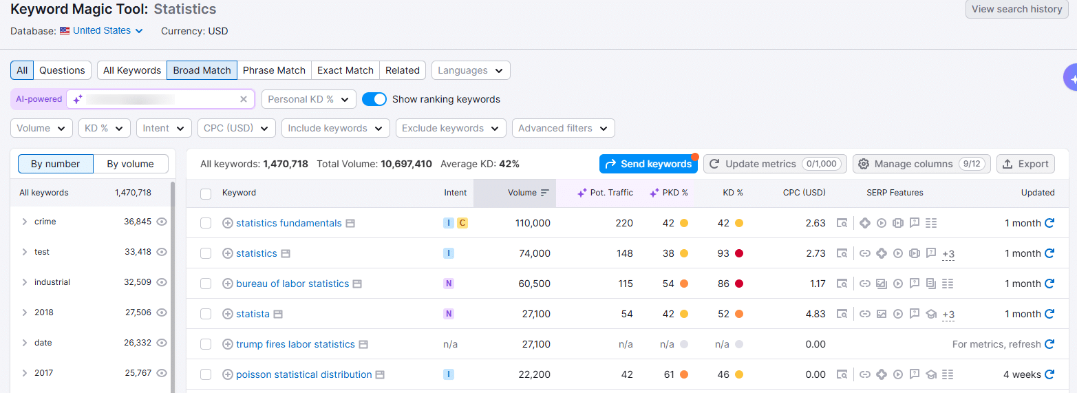Screen dimensions: 1077x393
Task: Click the Volume column sort icon
Action: (545, 193)
